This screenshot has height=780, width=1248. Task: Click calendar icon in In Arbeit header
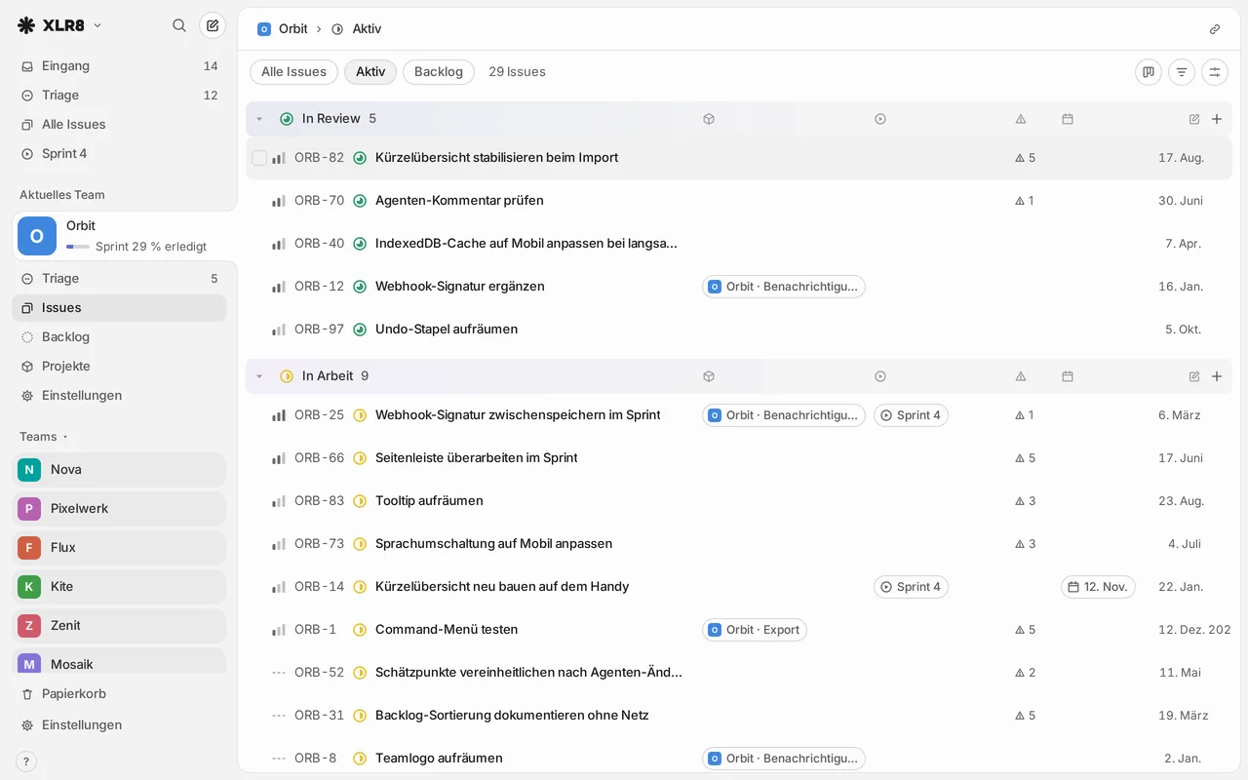pos(1068,376)
